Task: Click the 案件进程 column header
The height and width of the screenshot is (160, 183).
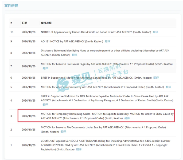Action: (46, 23)
